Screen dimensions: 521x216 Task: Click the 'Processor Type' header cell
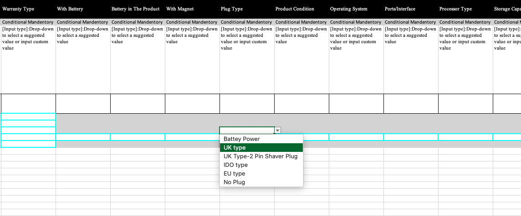(465, 9)
